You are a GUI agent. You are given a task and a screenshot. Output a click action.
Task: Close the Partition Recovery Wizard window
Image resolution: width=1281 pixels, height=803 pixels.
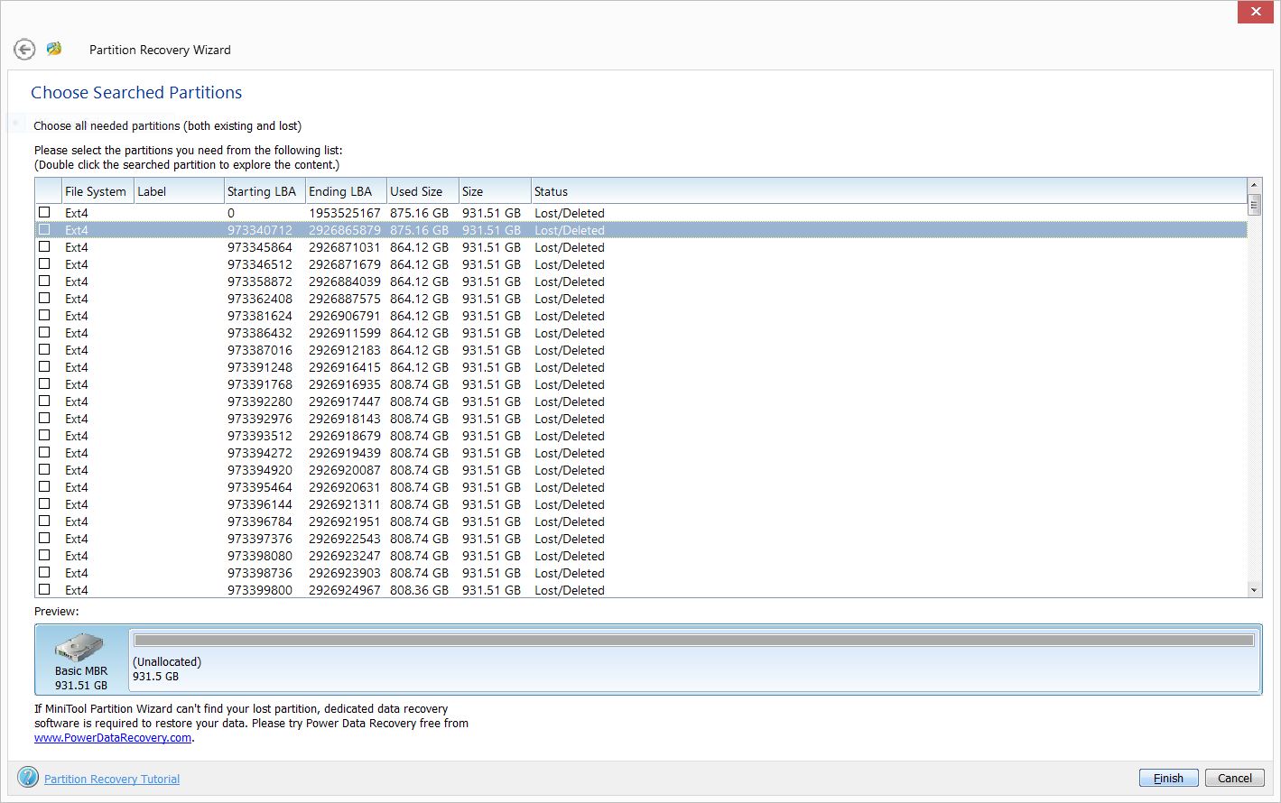pyautogui.click(x=1256, y=12)
